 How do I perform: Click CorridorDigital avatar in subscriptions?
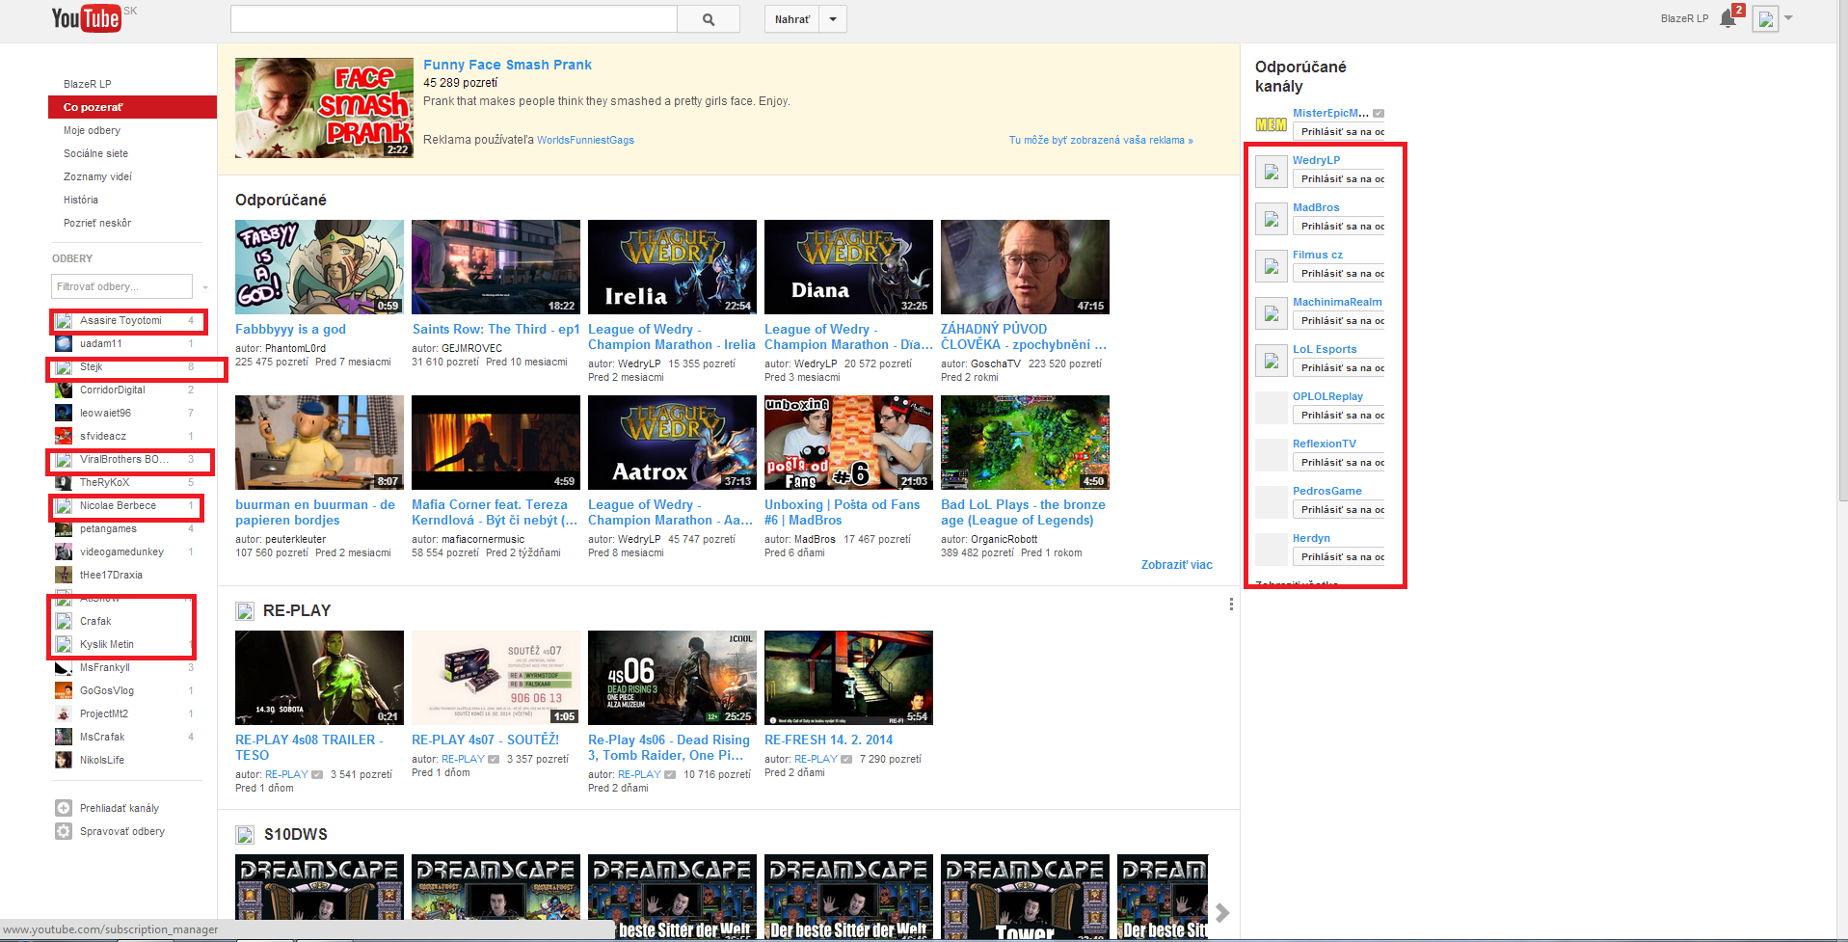pyautogui.click(x=64, y=390)
